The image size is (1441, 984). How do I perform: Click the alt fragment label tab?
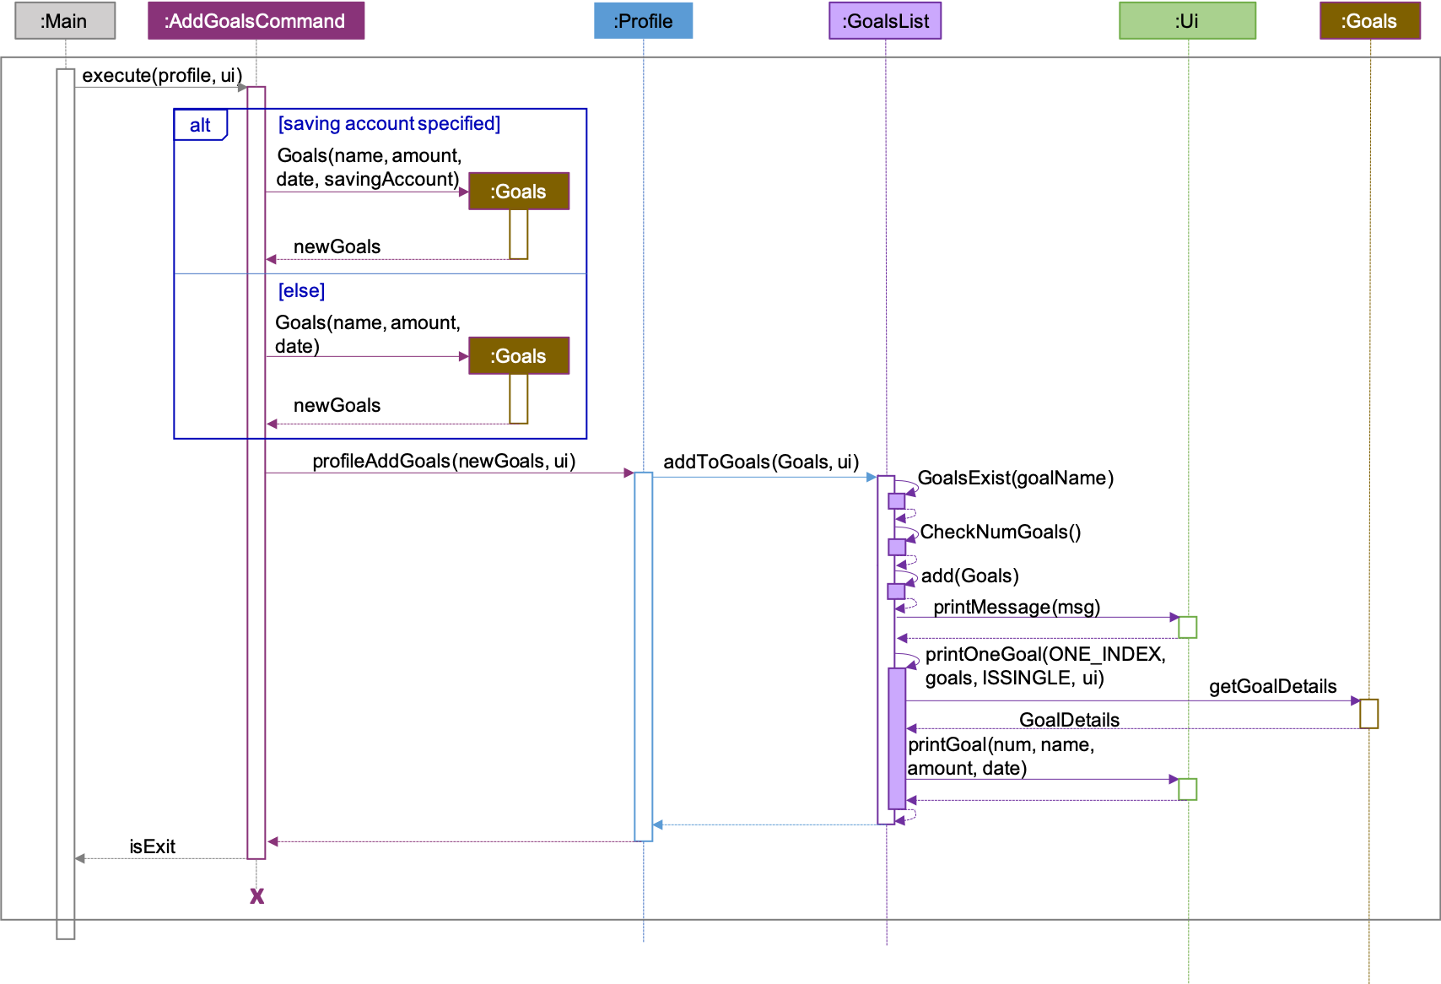[200, 125]
